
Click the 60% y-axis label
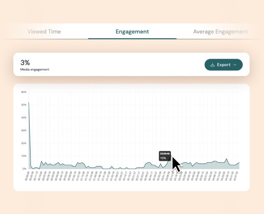[23, 92]
